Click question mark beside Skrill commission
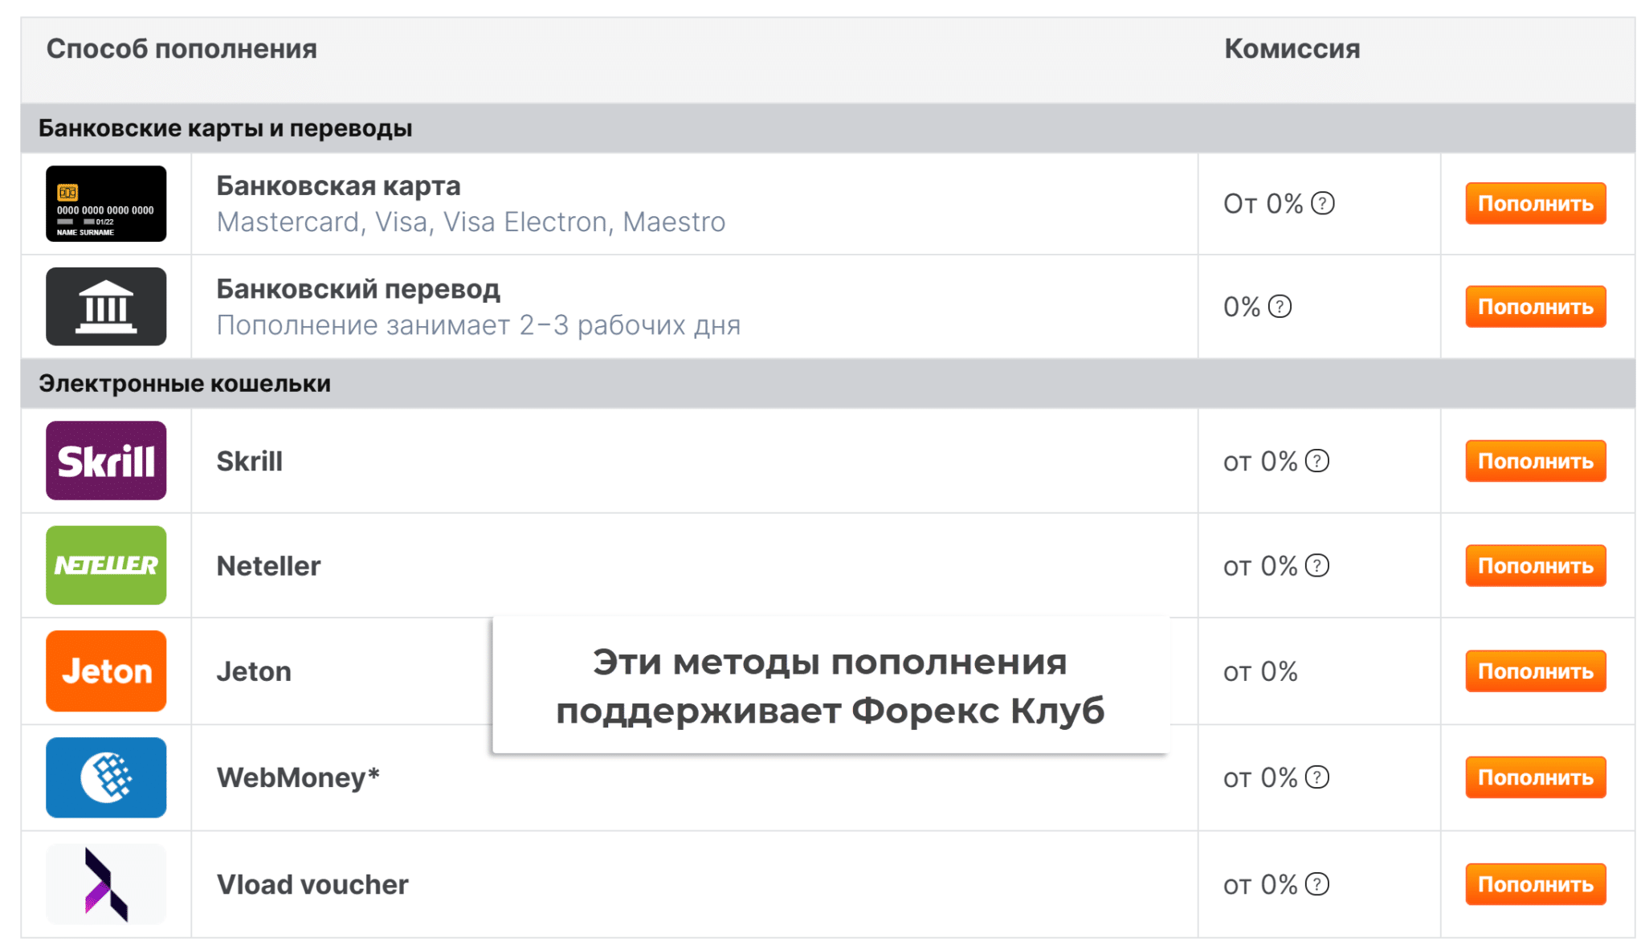The height and width of the screenshot is (946, 1645). tap(1317, 461)
